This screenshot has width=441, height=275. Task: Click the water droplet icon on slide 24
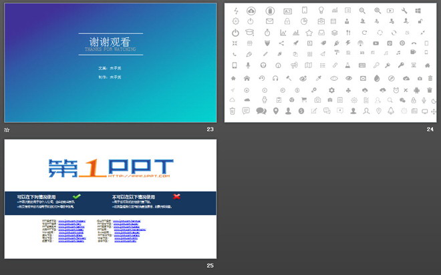coord(377,78)
